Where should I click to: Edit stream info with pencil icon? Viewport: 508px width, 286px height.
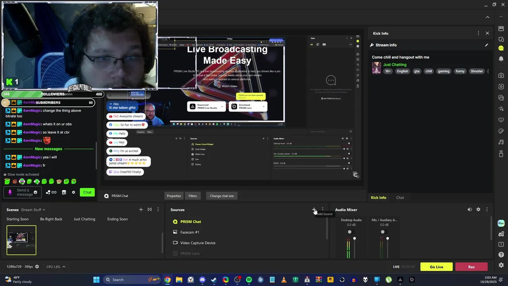point(487,45)
